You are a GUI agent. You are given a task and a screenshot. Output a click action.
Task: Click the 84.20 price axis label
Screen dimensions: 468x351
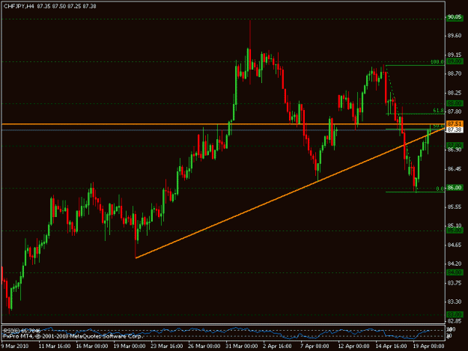455,264
